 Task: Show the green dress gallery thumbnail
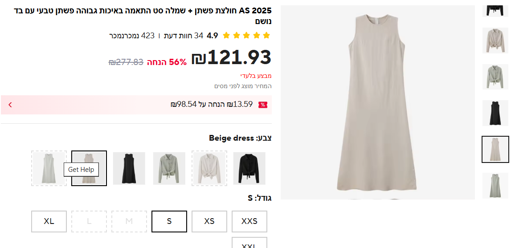(x=495, y=185)
